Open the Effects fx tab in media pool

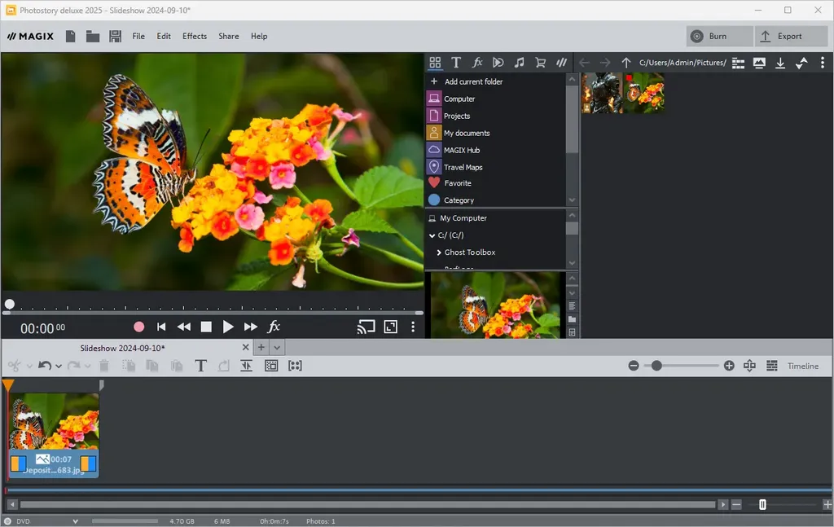tap(477, 63)
